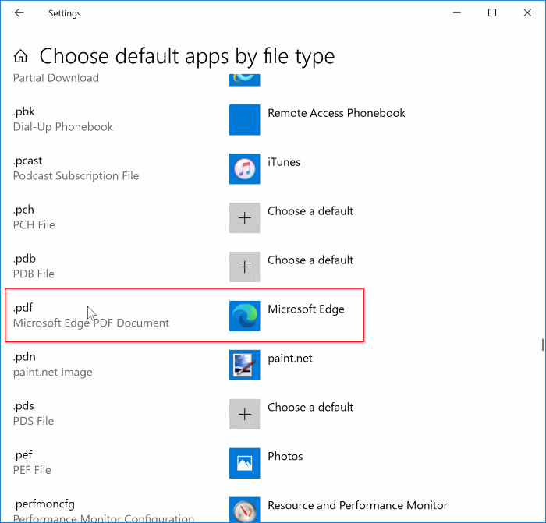Click the plus icon for .pch
Screen dimensions: 546x523
[244, 217]
